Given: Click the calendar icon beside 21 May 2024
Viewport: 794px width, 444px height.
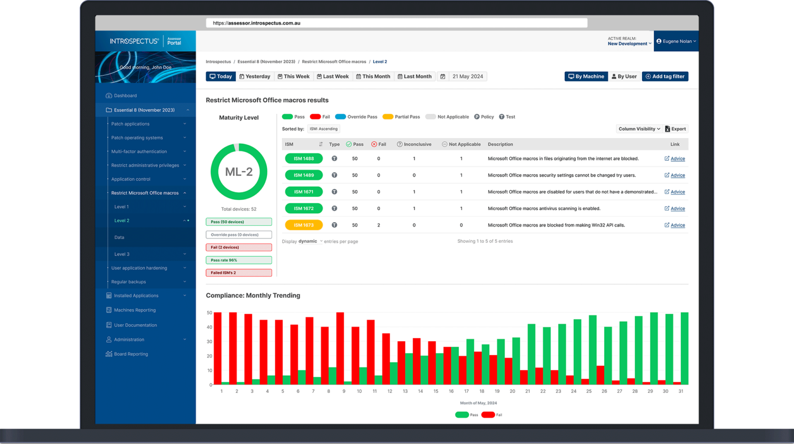Looking at the screenshot, I should (443, 76).
